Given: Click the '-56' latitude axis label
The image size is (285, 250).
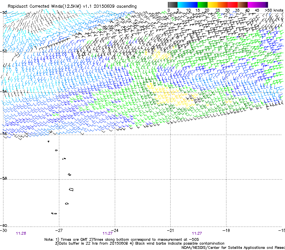Looking at the screenshot, I should point(3,133).
